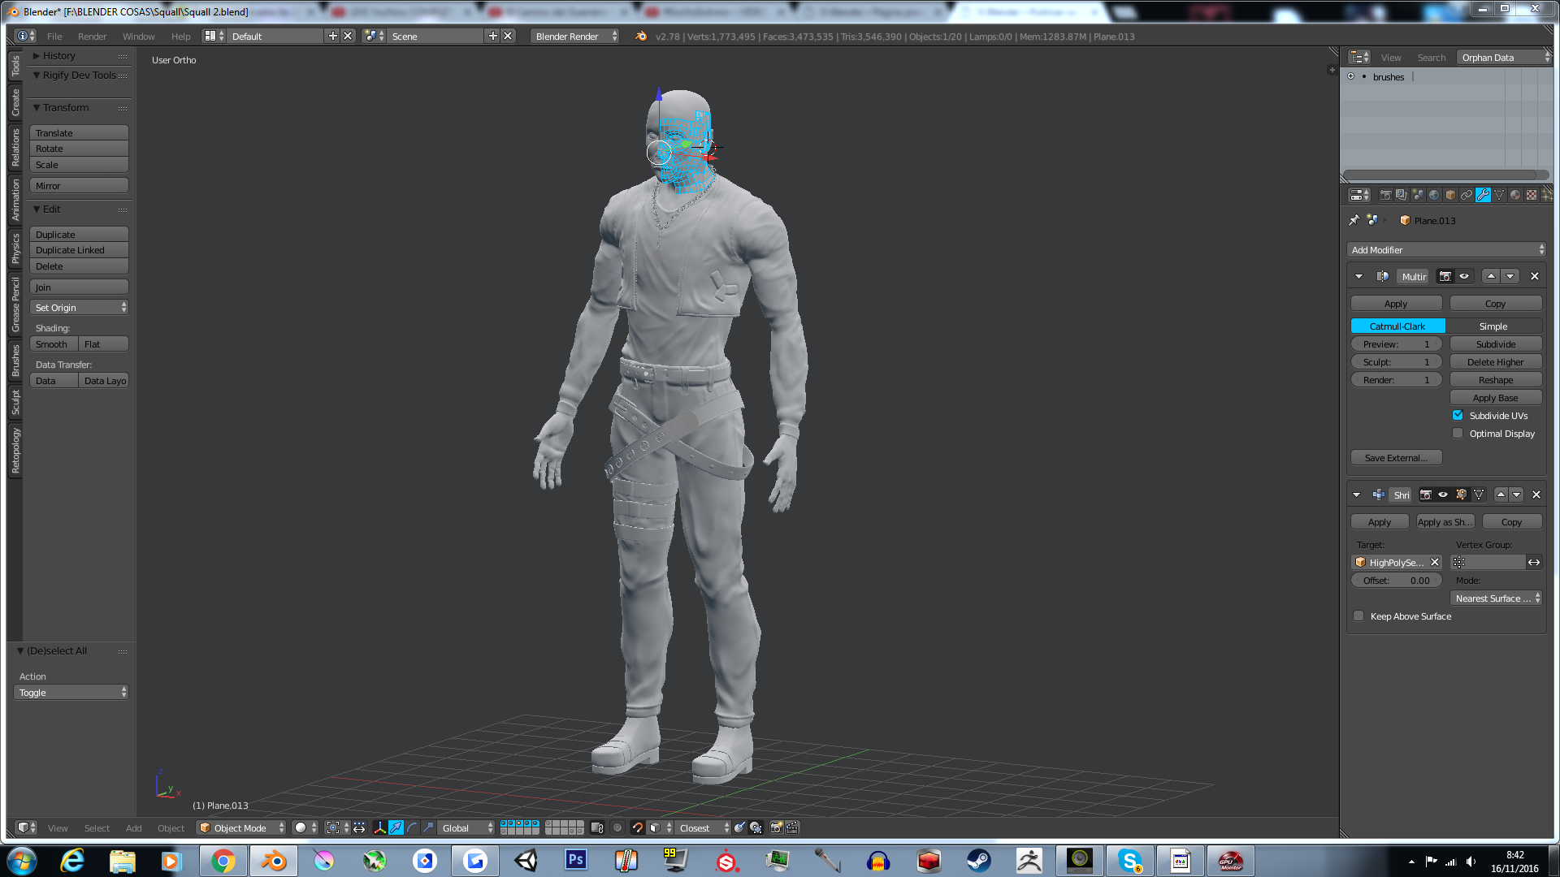Move the Shrinkwrap modifier down in the stack
1560x877 pixels.
click(1517, 495)
